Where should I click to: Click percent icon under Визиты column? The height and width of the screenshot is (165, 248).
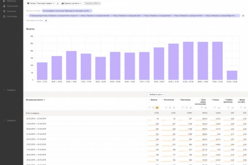[x=153, y=108]
